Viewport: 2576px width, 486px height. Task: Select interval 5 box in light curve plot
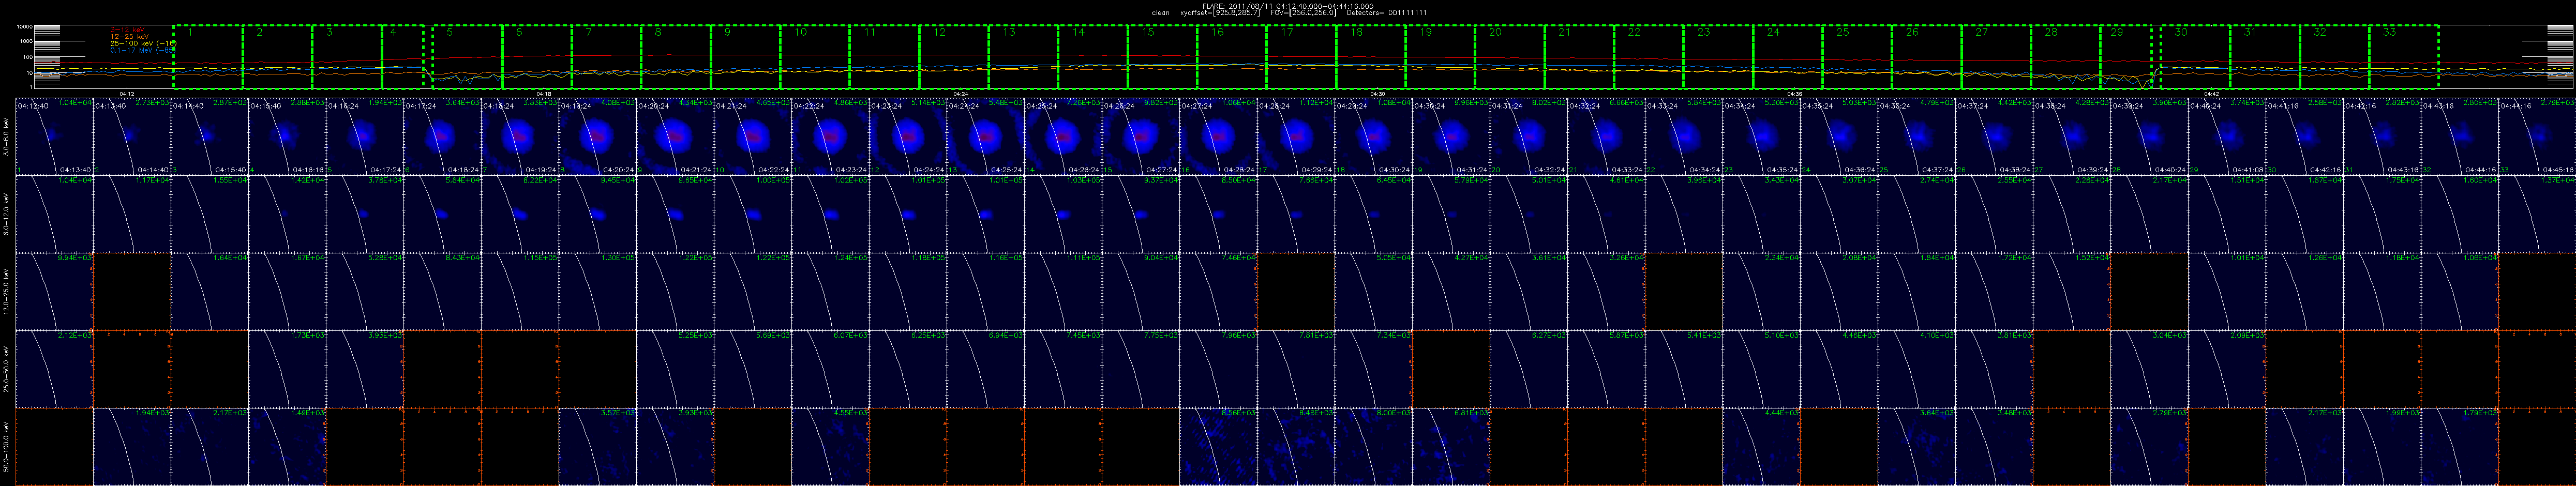pos(468,56)
